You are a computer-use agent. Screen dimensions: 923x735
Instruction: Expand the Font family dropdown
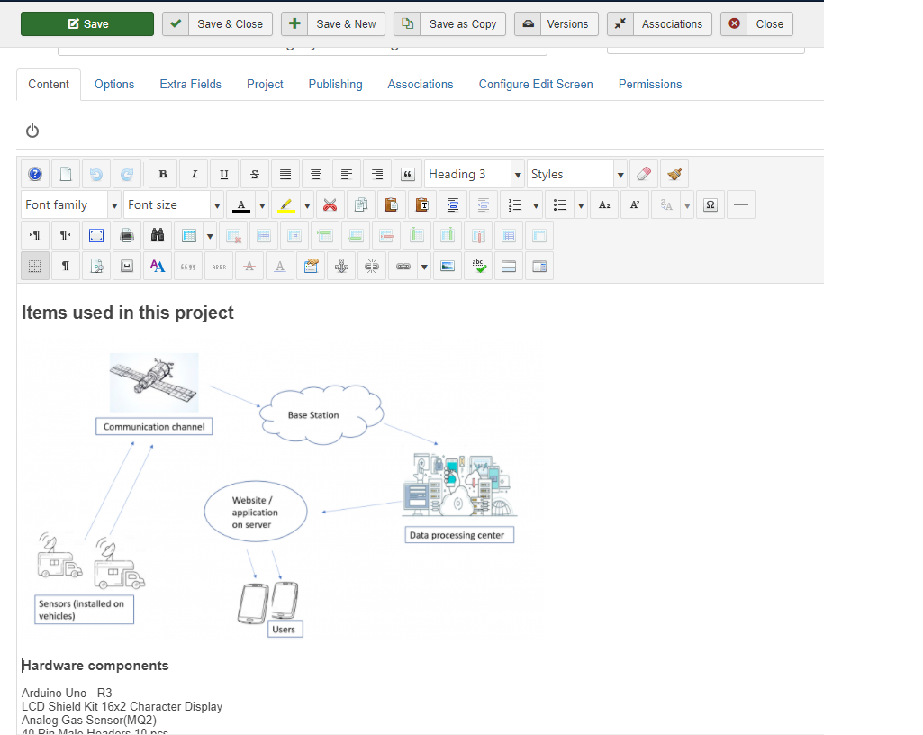click(x=70, y=205)
